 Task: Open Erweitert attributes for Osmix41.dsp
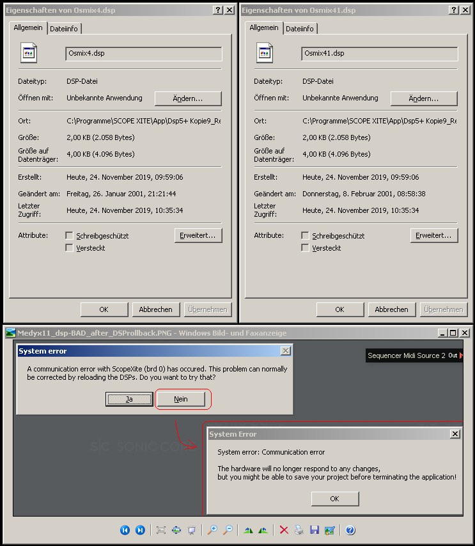click(x=434, y=236)
